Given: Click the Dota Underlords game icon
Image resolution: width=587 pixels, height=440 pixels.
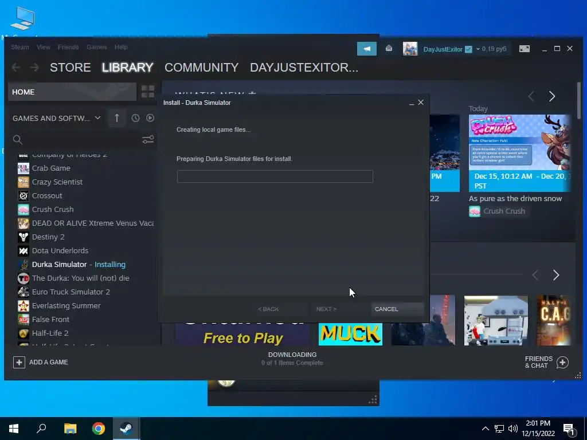Looking at the screenshot, I should [23, 251].
